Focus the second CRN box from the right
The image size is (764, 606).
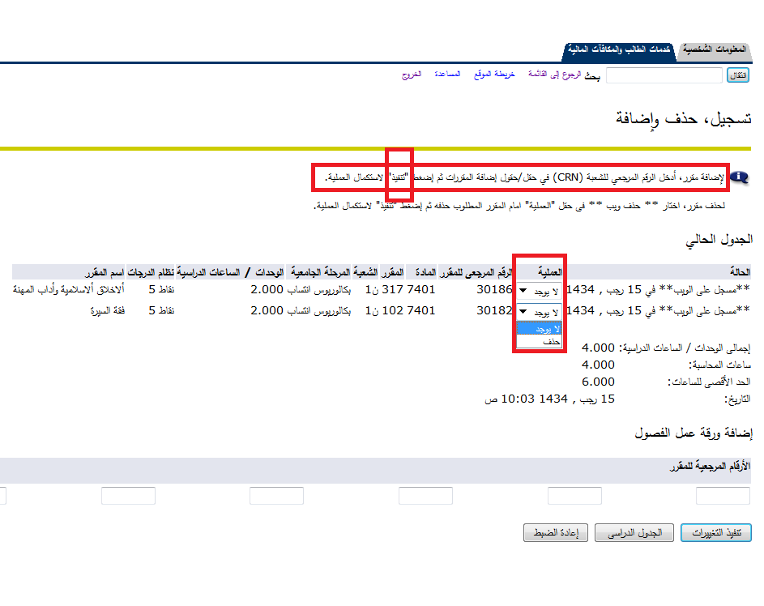point(574,496)
